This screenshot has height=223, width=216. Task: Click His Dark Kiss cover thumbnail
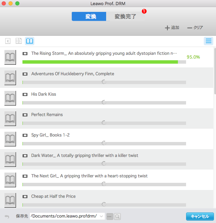tap(10, 98)
